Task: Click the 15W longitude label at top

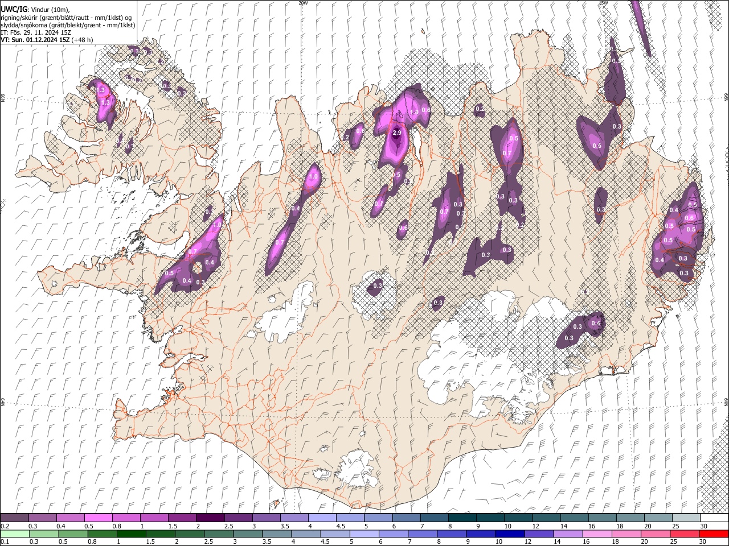Action: 603,2
